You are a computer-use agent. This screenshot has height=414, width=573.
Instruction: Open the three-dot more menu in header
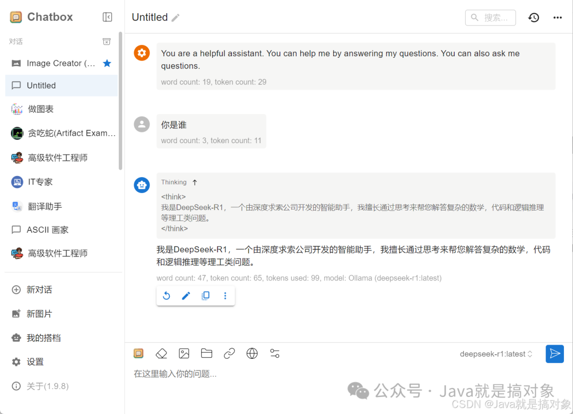click(x=557, y=17)
